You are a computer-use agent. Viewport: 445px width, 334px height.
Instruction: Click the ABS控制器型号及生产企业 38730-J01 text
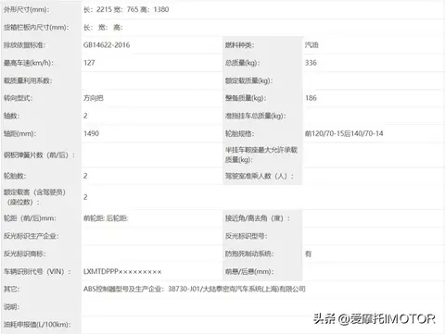(195, 289)
